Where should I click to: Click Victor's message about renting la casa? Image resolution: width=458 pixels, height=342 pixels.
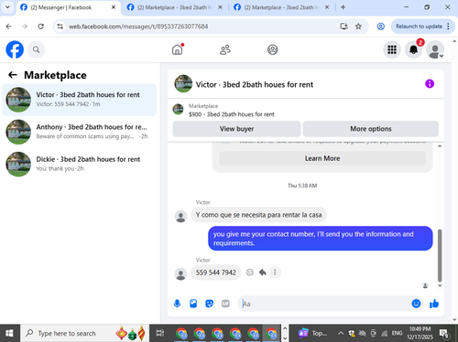click(x=258, y=215)
